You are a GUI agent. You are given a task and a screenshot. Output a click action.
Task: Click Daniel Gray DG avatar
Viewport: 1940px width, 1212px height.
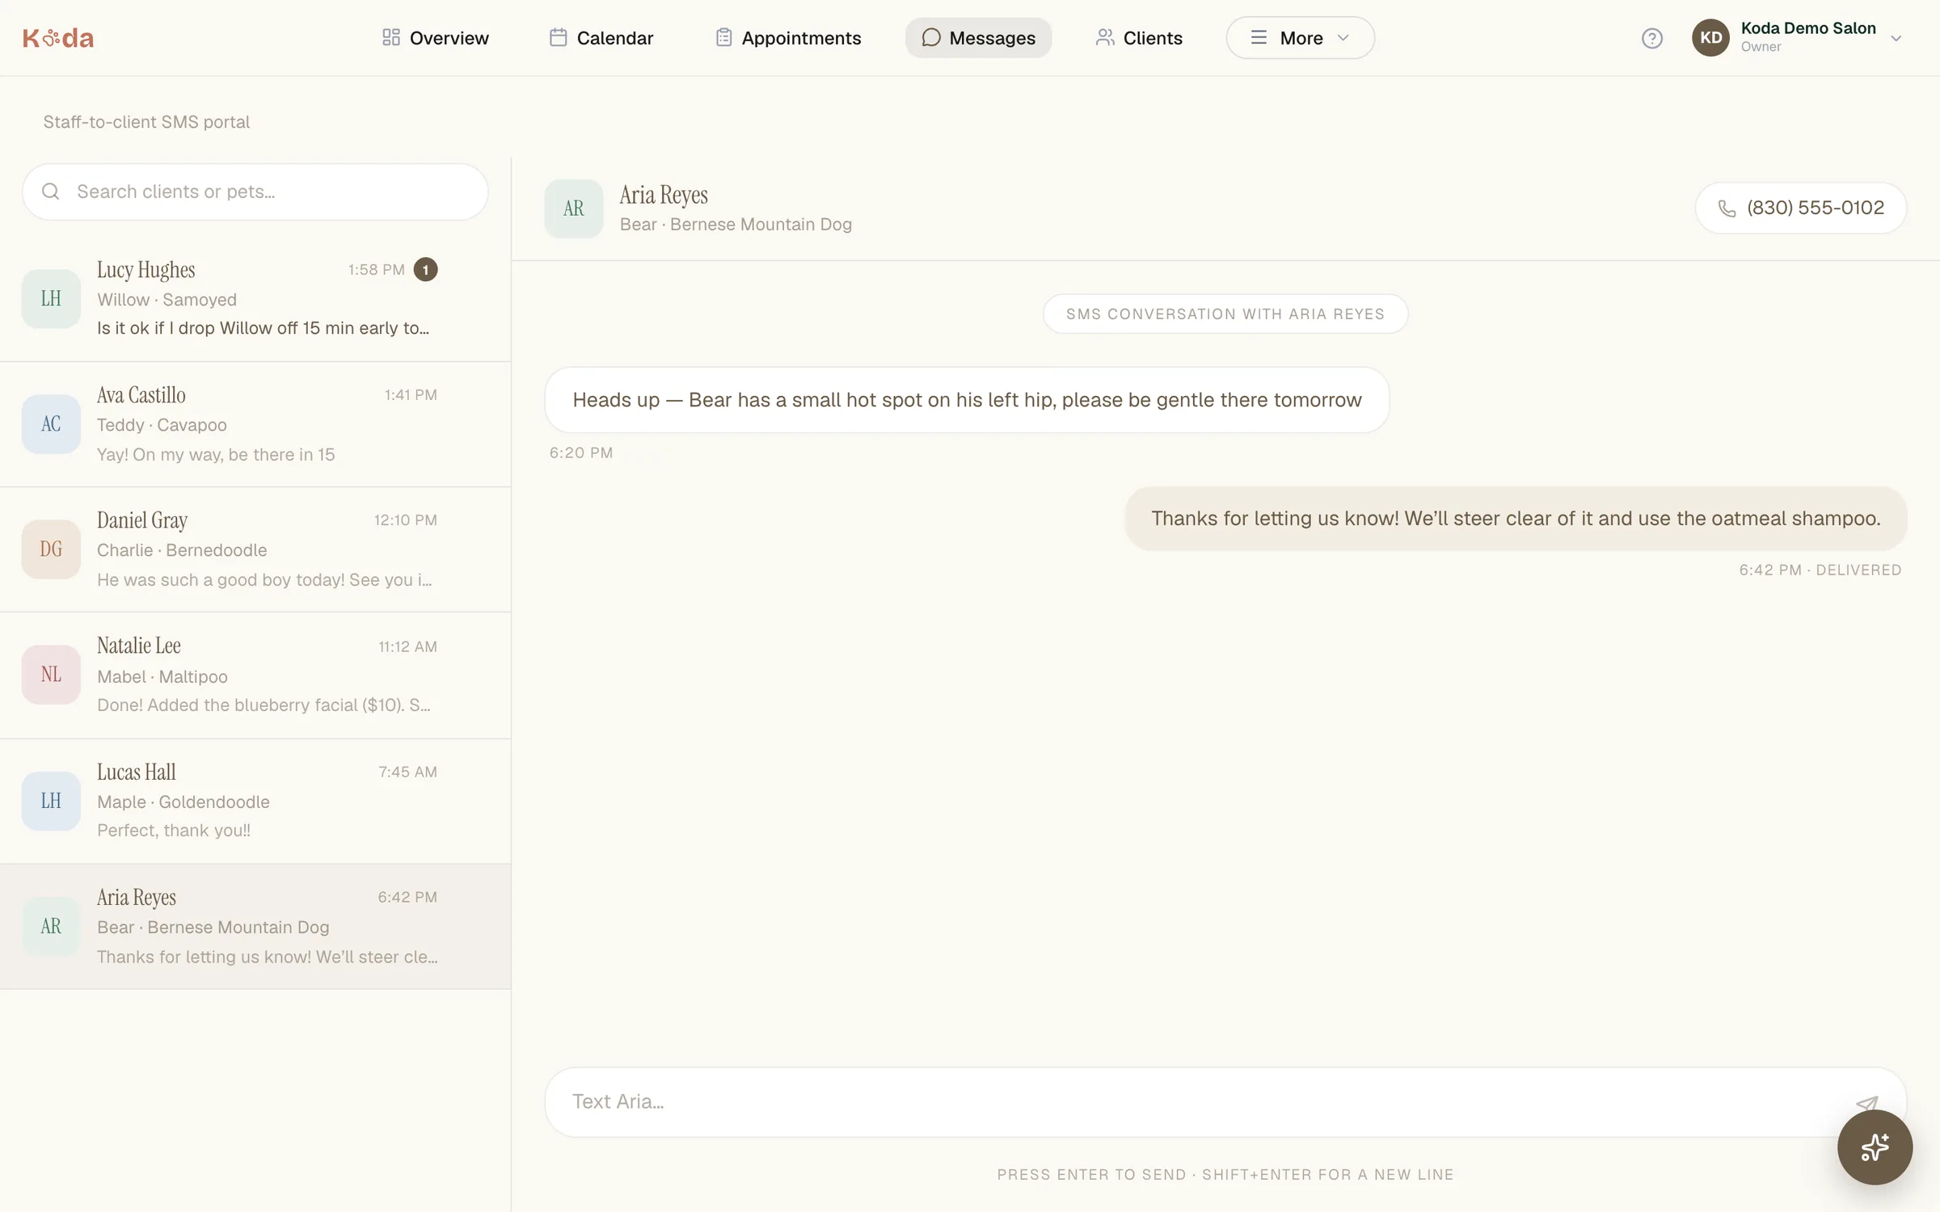pos(51,549)
